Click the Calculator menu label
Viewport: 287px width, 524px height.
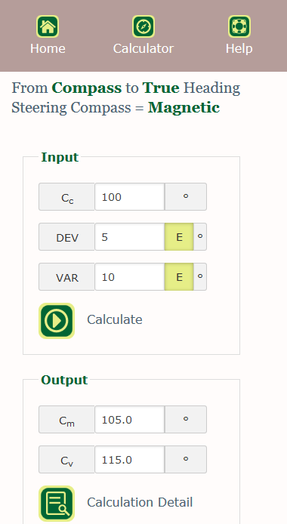tap(143, 48)
